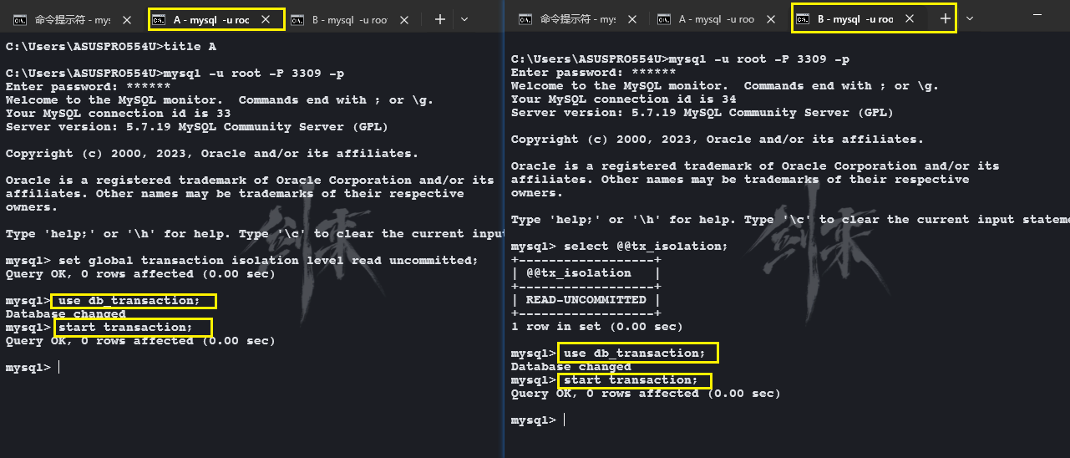Click 'use db_transaction;' command in right window
Viewport: 1070px width, 458px height.
tap(635, 353)
